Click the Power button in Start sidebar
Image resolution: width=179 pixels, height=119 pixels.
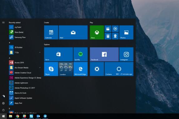coord(3,110)
